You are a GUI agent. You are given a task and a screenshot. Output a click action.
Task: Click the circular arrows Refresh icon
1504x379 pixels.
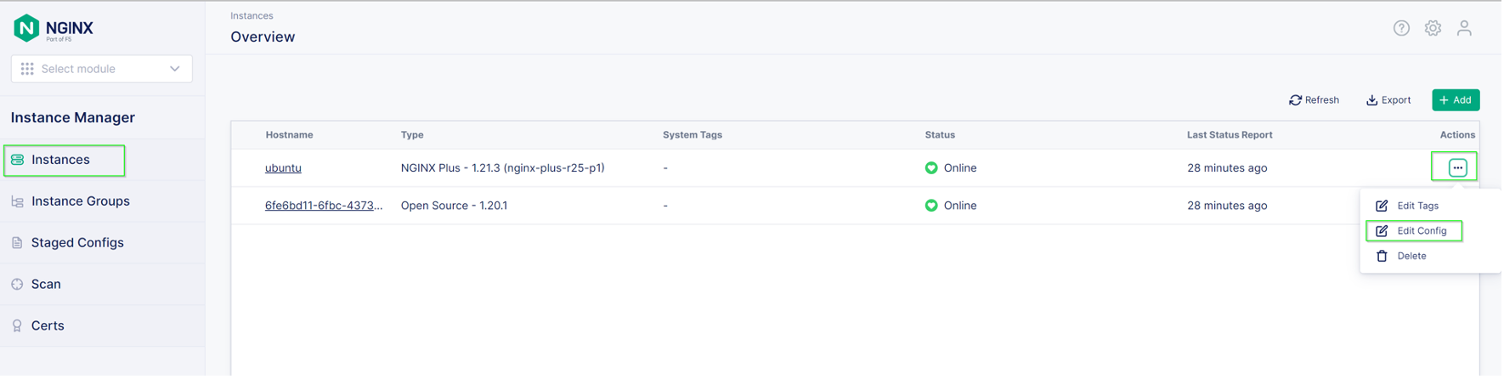tap(1295, 100)
